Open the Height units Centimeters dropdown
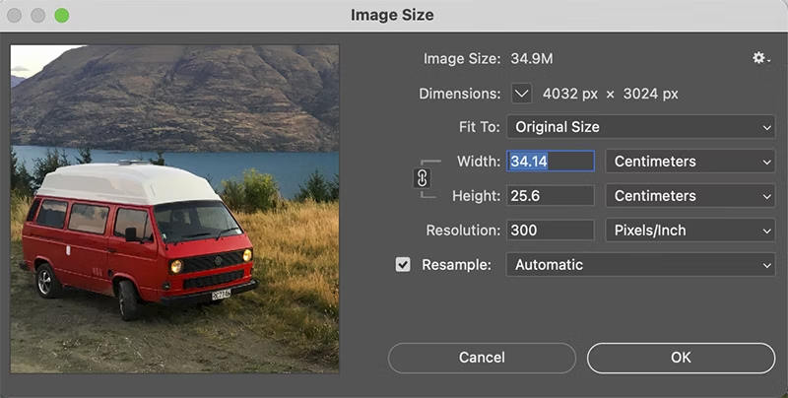788x398 pixels. 689,196
